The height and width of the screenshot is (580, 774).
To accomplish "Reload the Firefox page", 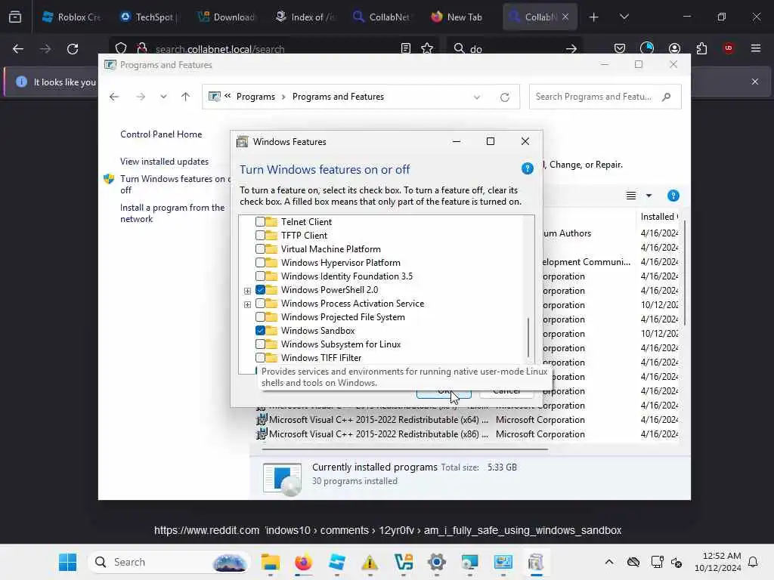I will [73, 49].
